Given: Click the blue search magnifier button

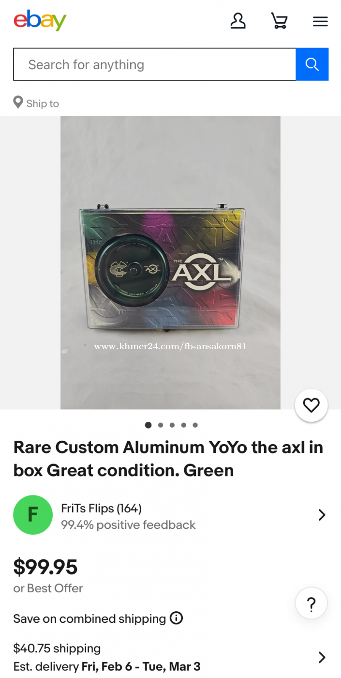Looking at the screenshot, I should point(312,64).
